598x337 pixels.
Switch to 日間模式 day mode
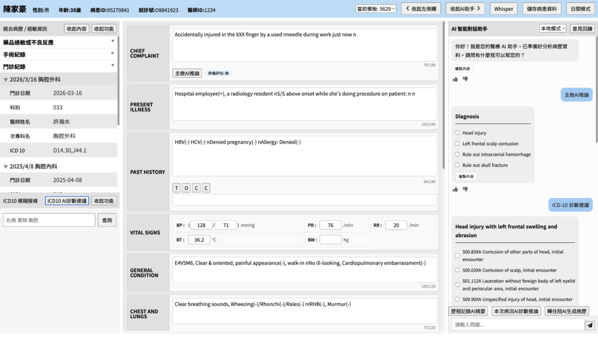pyautogui.click(x=580, y=9)
